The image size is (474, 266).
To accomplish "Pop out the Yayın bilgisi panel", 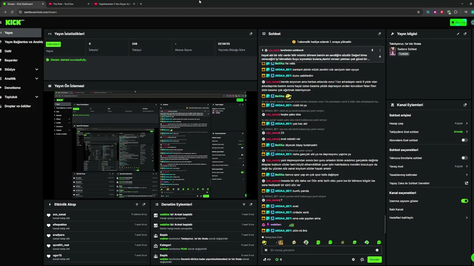I will [x=465, y=34].
